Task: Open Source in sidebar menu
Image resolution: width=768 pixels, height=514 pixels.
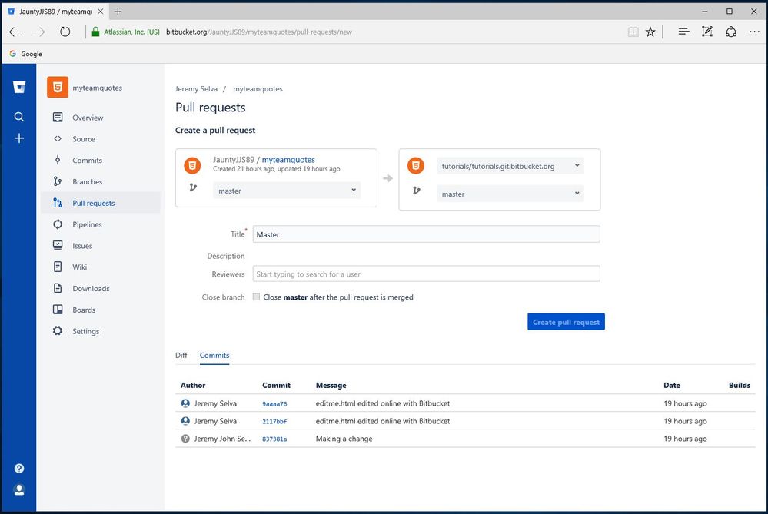Action: pos(84,139)
